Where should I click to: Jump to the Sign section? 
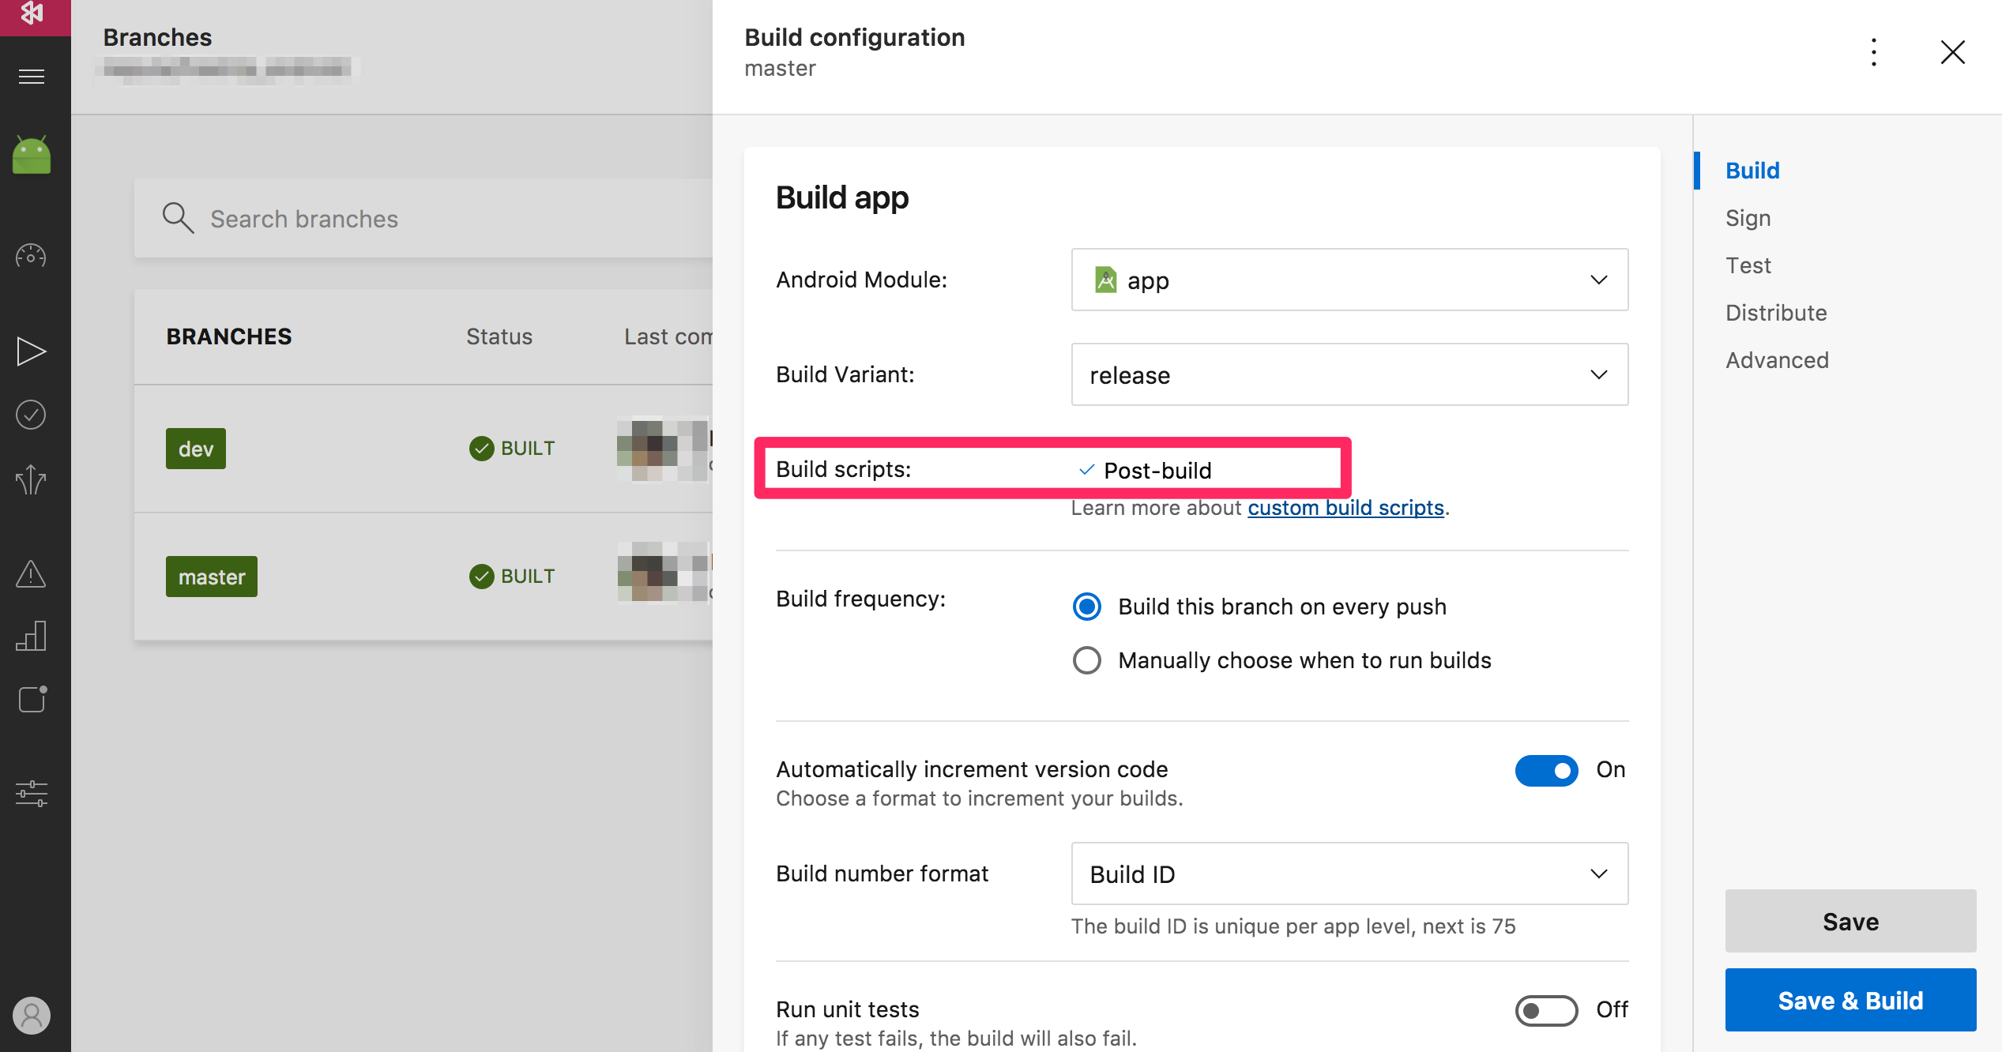point(1748,218)
